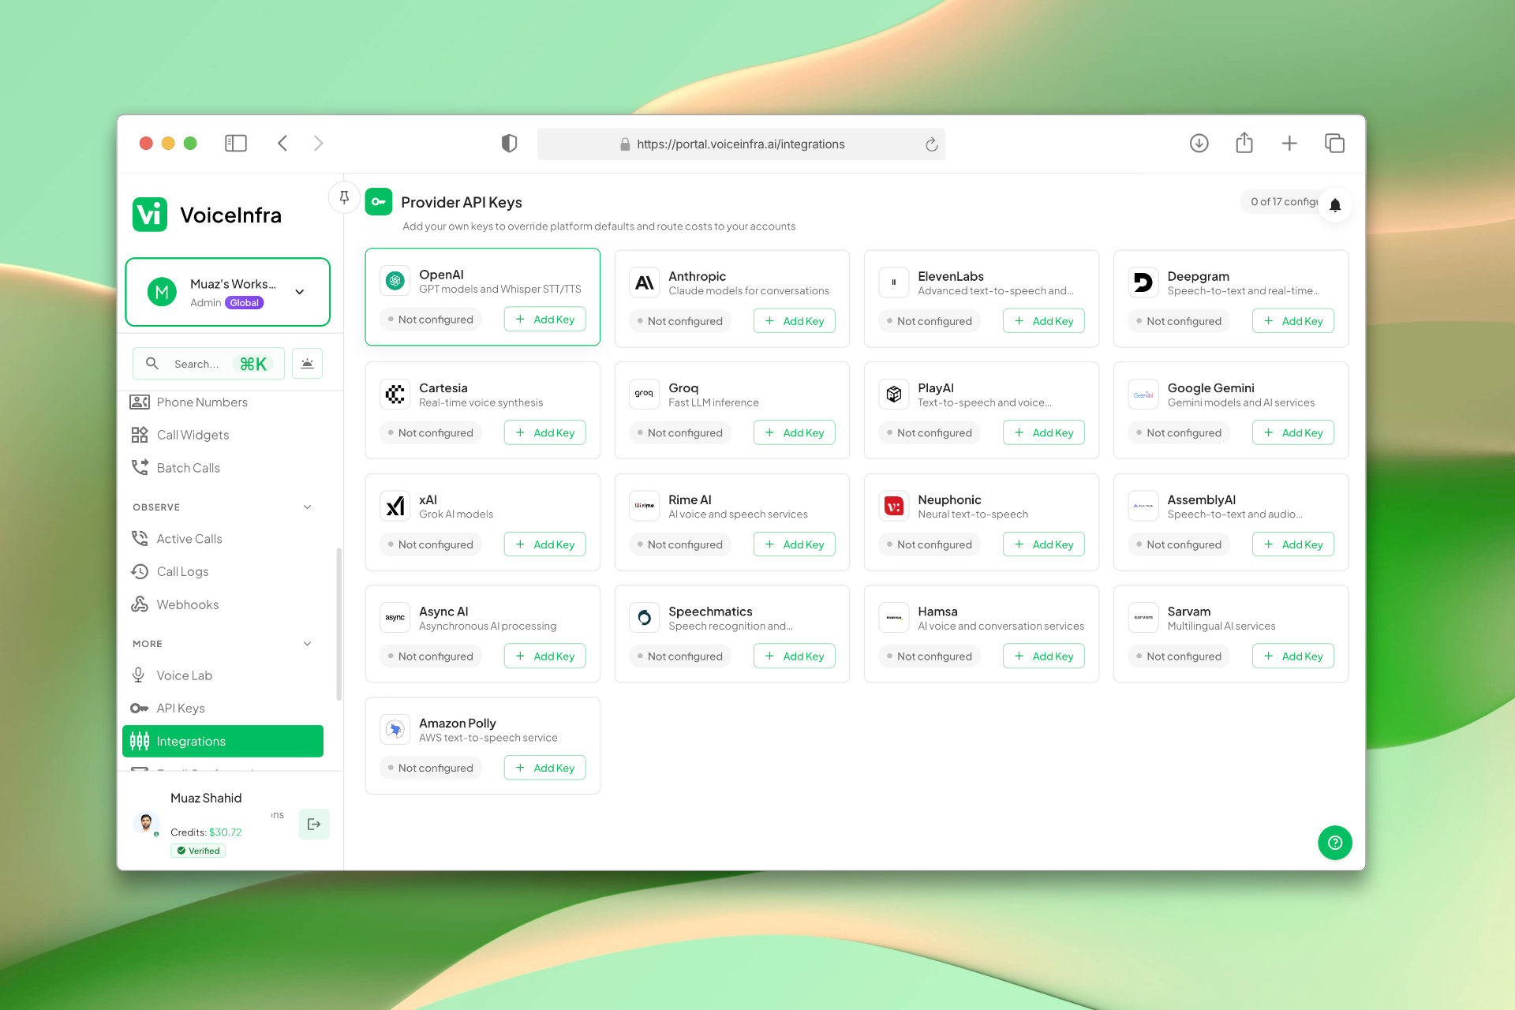Click the Verified account badge

tap(198, 851)
